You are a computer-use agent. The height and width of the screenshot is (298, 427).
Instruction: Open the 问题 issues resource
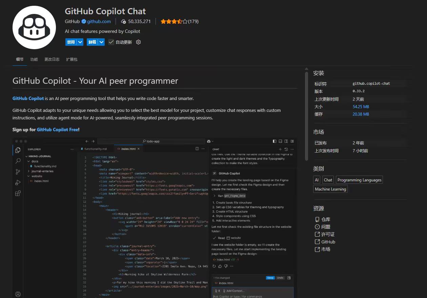coord(322,227)
